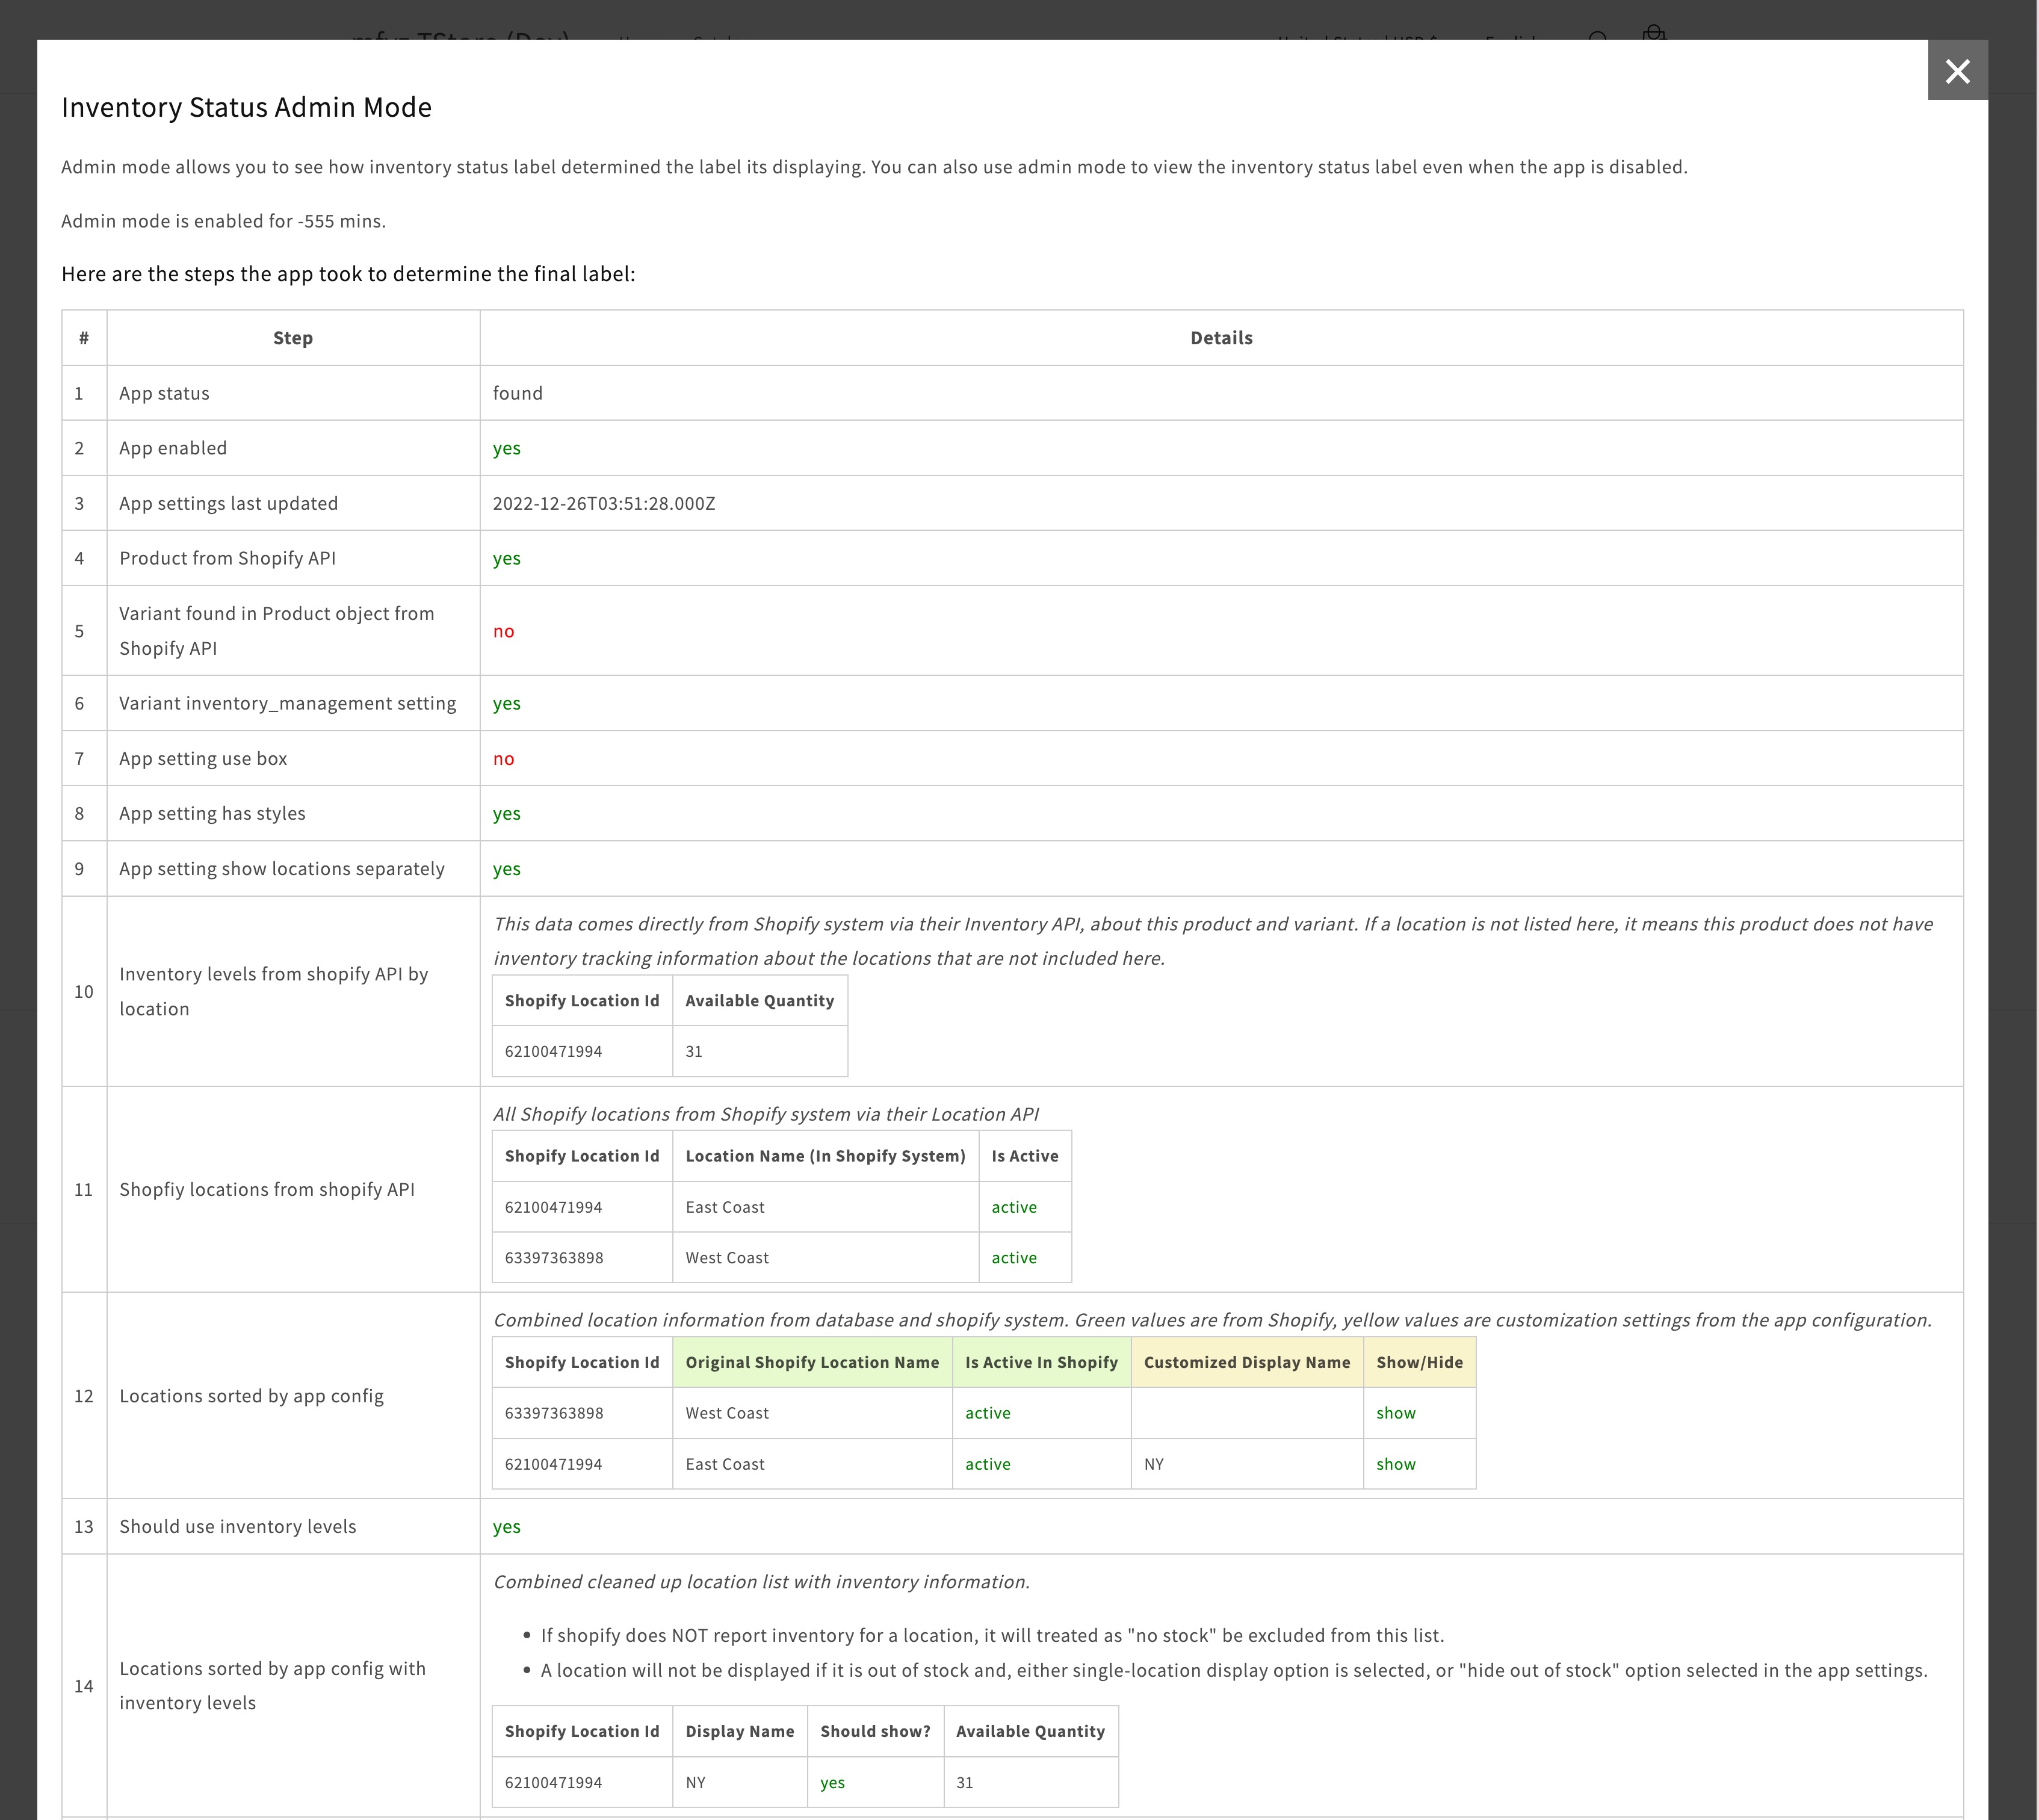Select location id 62100471994 in step 10 table
This screenshot has width=2039, height=1820.
click(x=553, y=1051)
